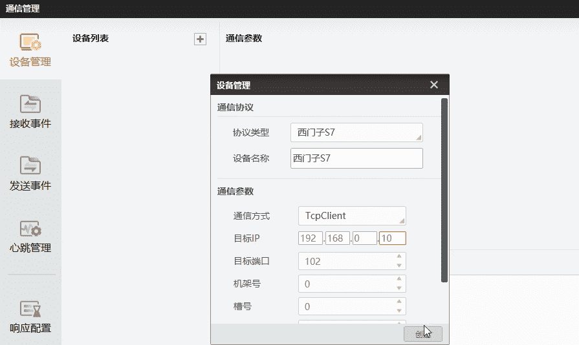The height and width of the screenshot is (345, 579).
Task: Close the 设备管理 dialog
Action: click(434, 85)
